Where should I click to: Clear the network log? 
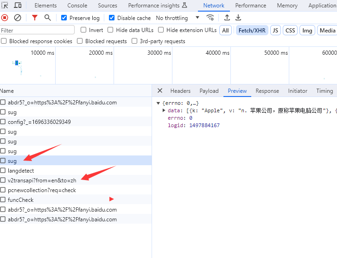pos(18,18)
